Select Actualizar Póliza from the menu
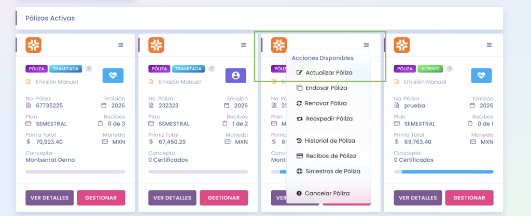Screen dimensions: 531x216 click(x=328, y=72)
